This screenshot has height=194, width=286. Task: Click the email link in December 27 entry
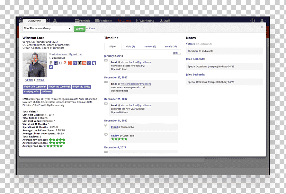tap(136, 84)
